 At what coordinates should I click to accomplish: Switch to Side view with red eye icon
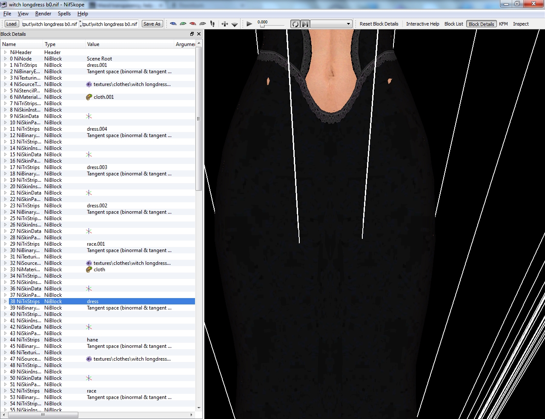[x=193, y=24]
